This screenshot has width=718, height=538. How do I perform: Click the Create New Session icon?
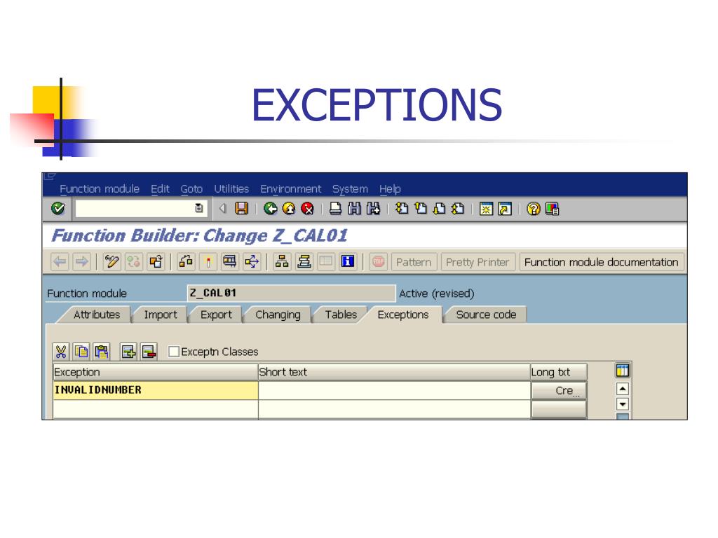486,209
